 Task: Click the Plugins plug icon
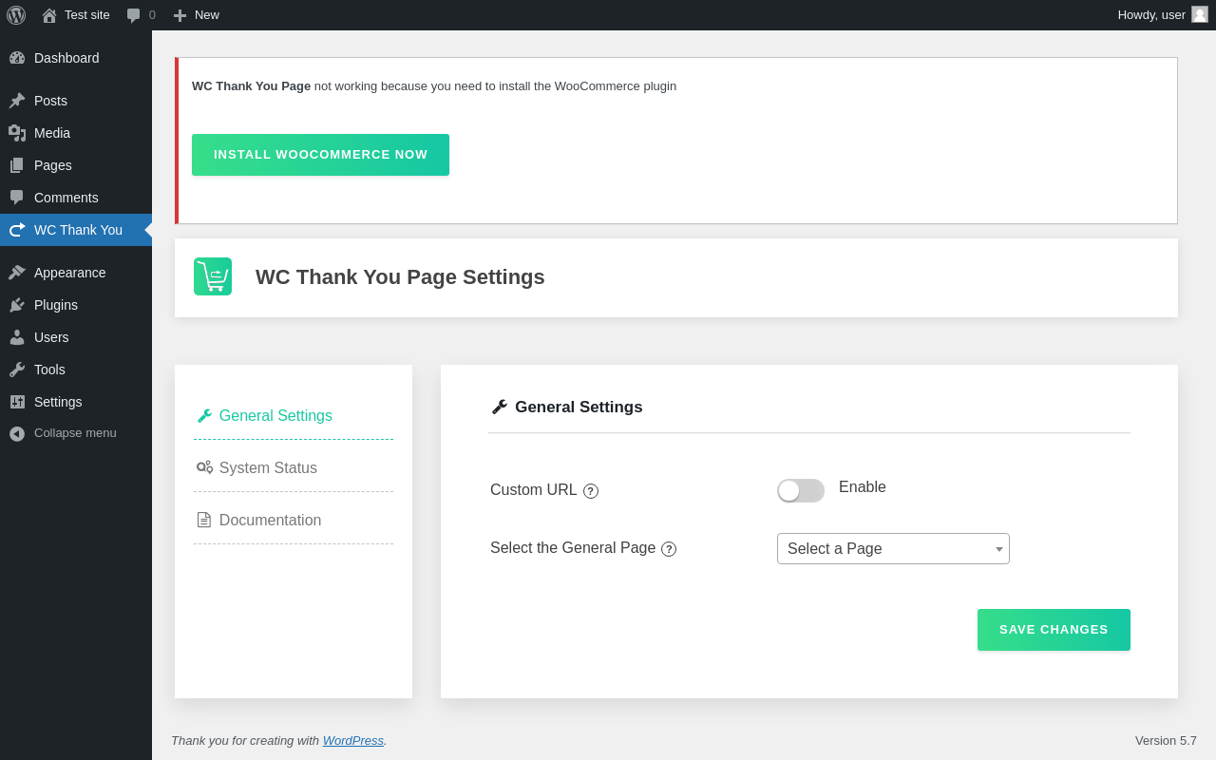17,305
